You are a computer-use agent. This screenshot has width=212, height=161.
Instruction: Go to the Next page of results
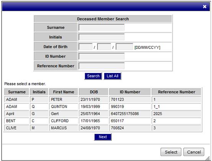click(x=103, y=137)
